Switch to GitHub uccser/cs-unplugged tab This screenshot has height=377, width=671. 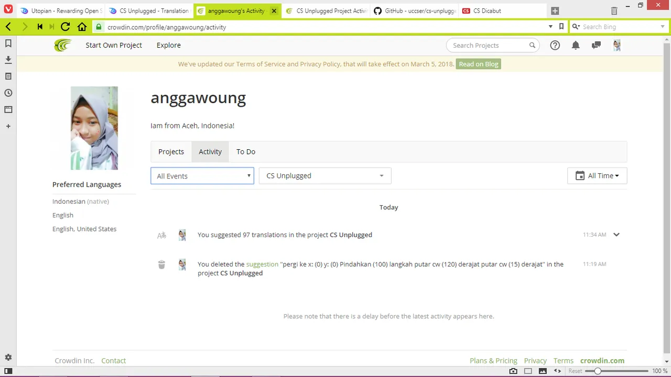click(x=414, y=11)
